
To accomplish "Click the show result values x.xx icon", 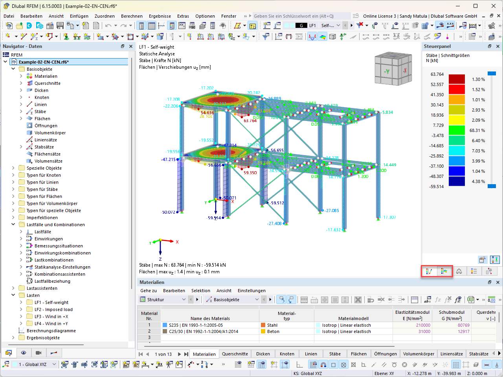I will [x=450, y=26].
